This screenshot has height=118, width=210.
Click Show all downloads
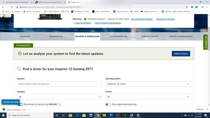coord(199,109)
